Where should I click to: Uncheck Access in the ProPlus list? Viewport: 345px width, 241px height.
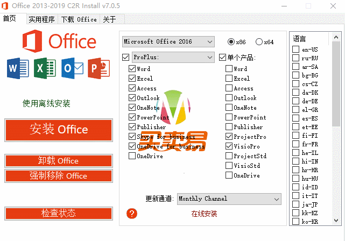[132, 88]
